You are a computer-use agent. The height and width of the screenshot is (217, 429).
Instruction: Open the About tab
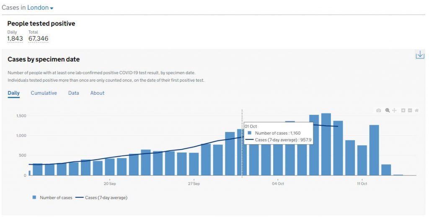[x=97, y=93]
